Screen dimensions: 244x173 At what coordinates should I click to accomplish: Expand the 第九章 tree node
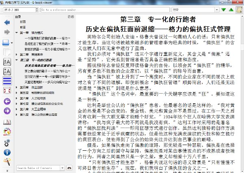17,115
